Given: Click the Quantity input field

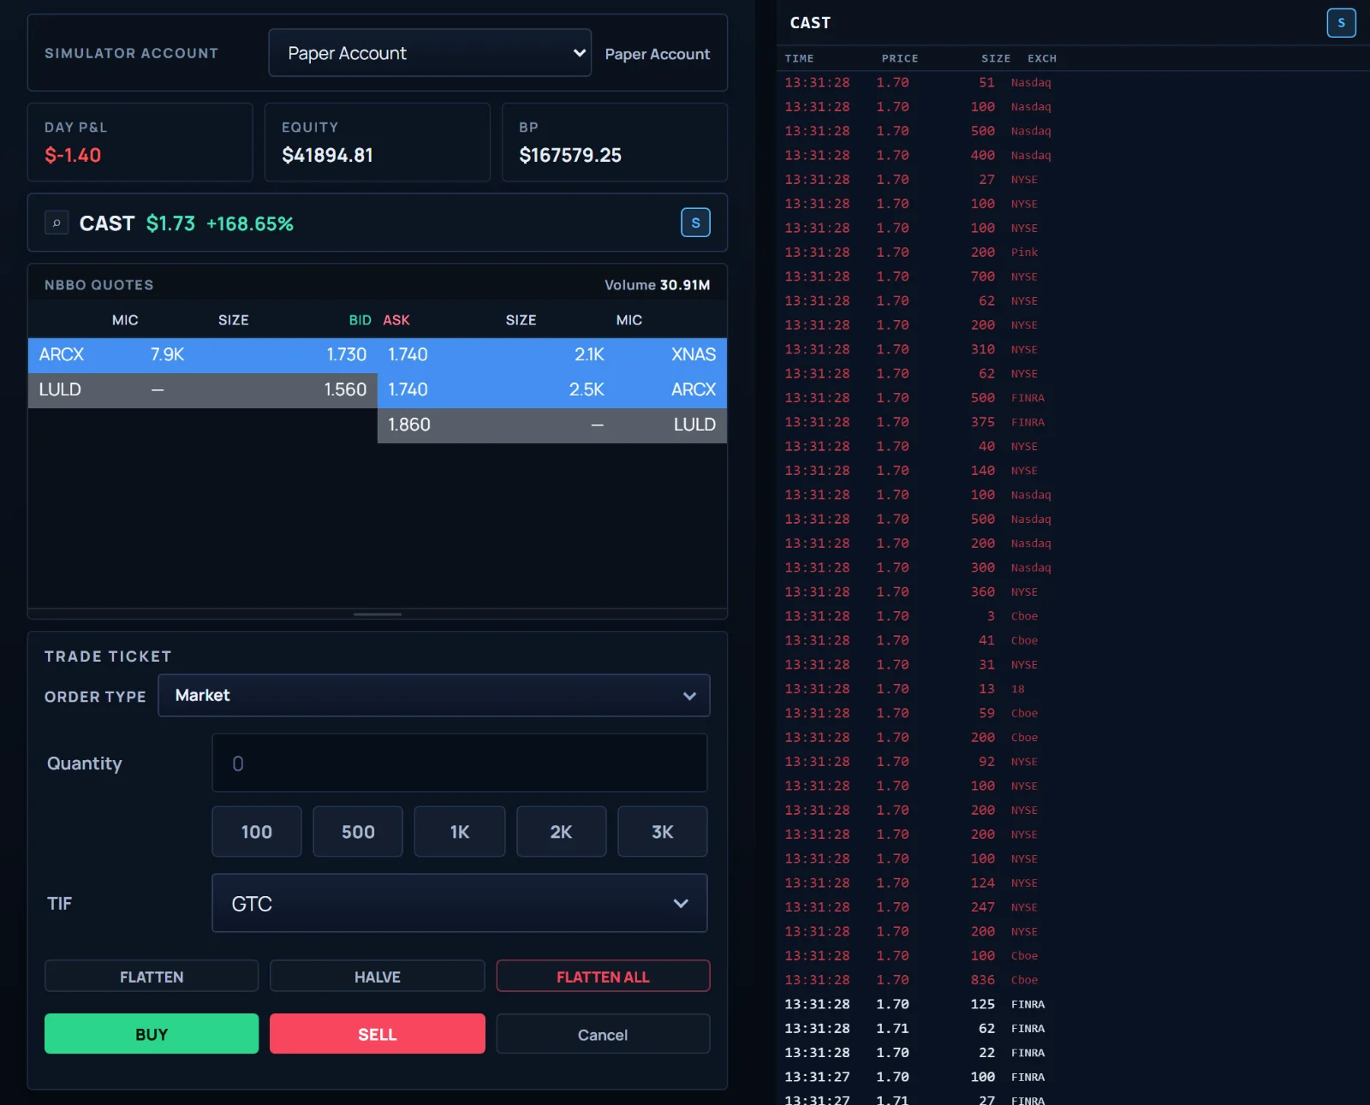Looking at the screenshot, I should pos(460,763).
